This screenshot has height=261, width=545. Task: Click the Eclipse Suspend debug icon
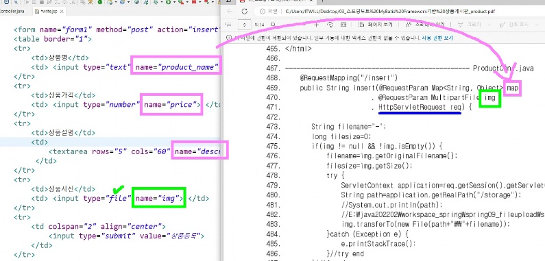point(34,2)
